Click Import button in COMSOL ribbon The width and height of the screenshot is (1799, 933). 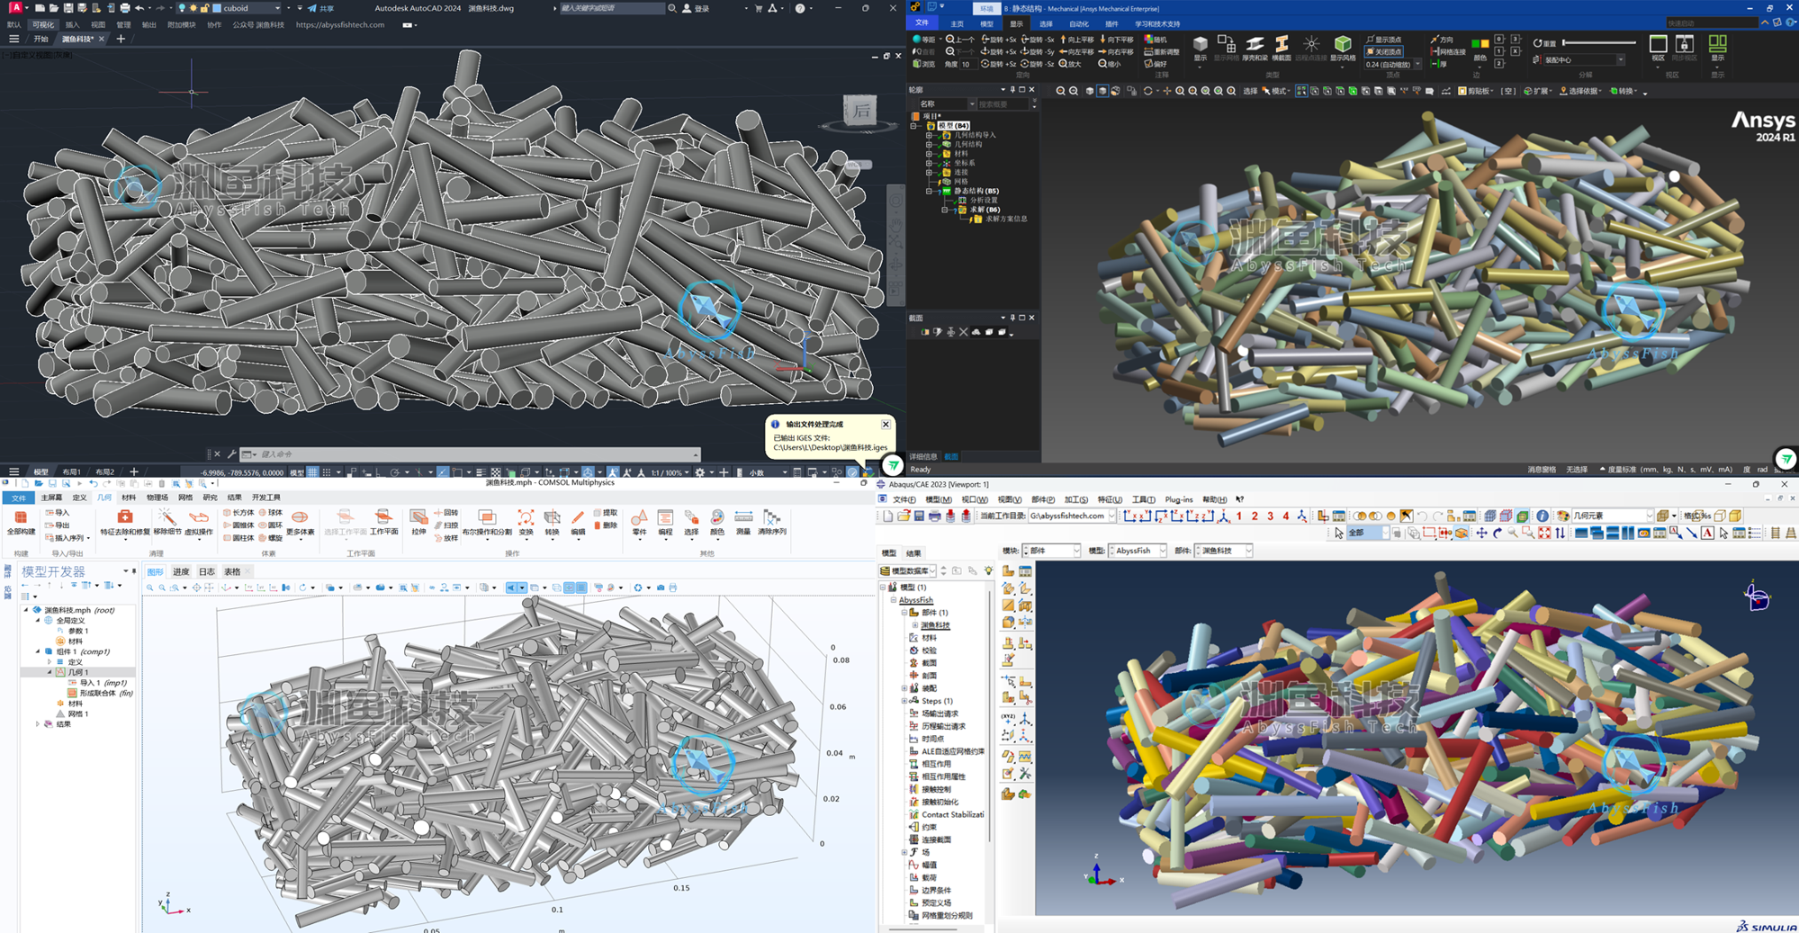coord(58,513)
